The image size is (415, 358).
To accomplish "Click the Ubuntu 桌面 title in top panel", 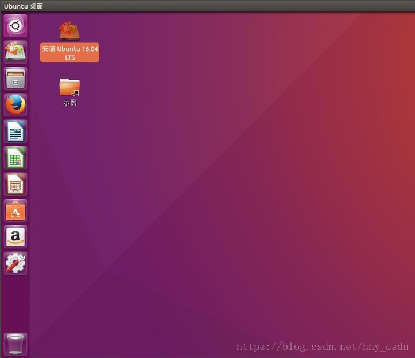I will [24, 6].
